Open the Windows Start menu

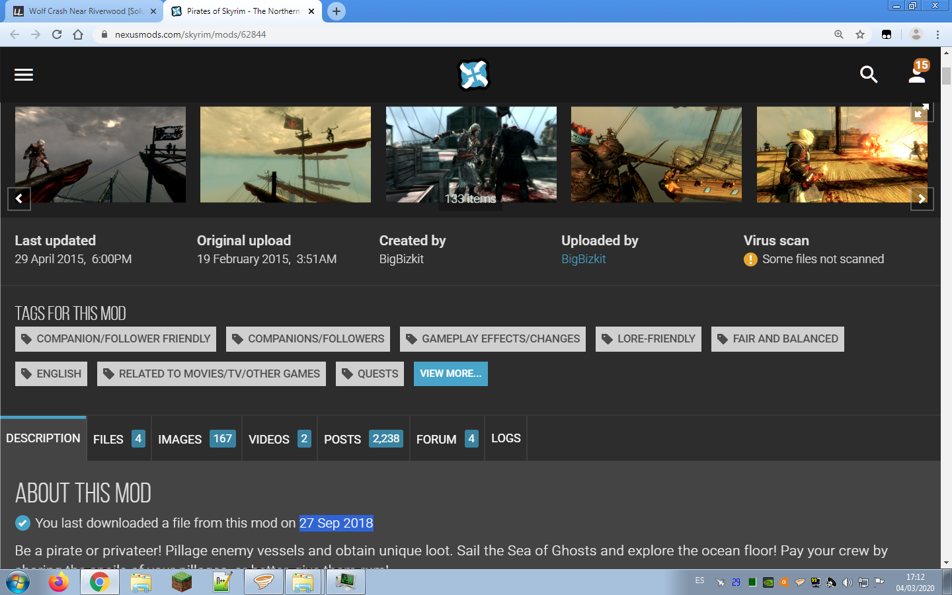tap(18, 582)
